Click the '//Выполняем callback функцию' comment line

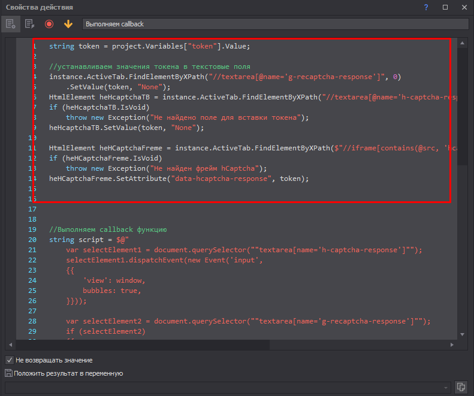pos(108,229)
